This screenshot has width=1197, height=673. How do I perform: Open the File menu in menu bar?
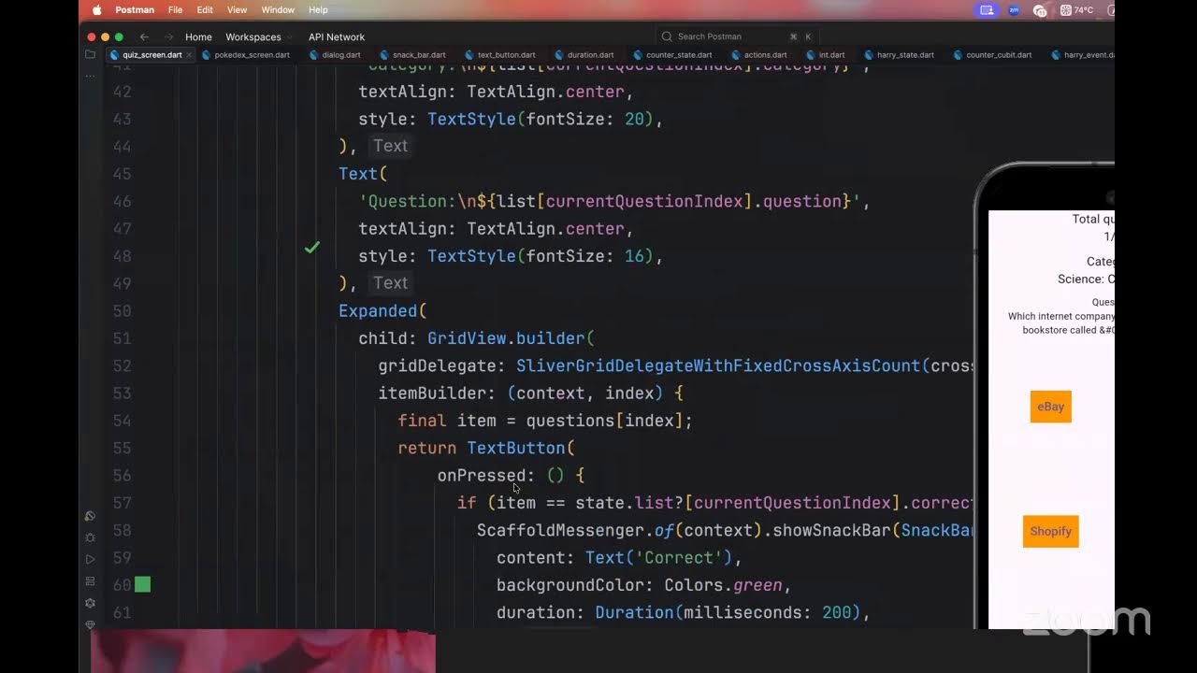pos(175,10)
